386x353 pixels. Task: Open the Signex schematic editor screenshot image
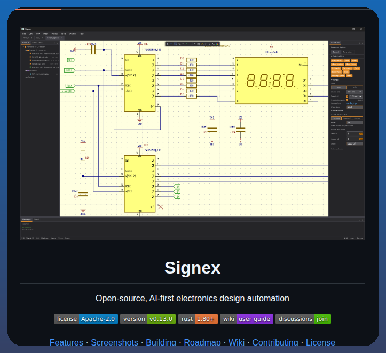[x=192, y=133]
